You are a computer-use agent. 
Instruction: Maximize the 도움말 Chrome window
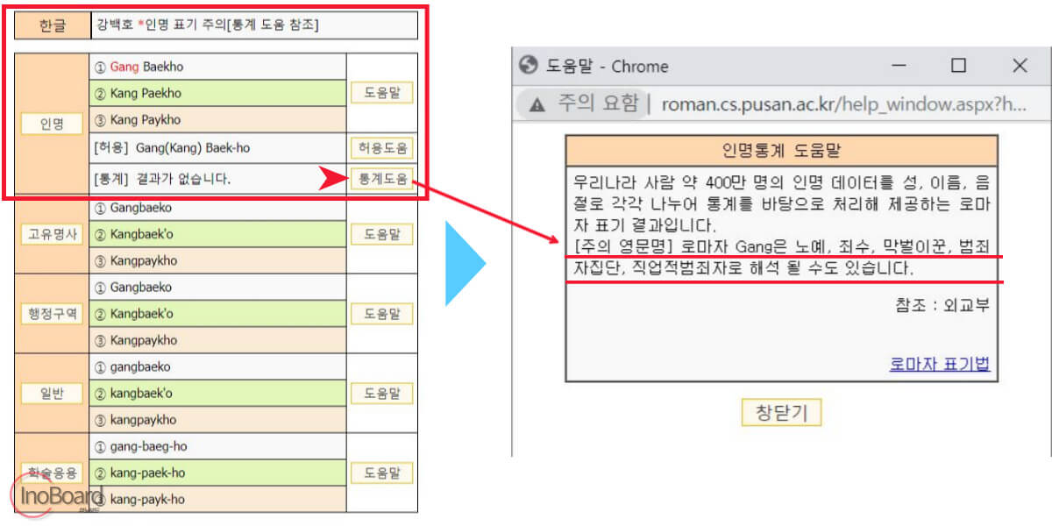pos(958,66)
